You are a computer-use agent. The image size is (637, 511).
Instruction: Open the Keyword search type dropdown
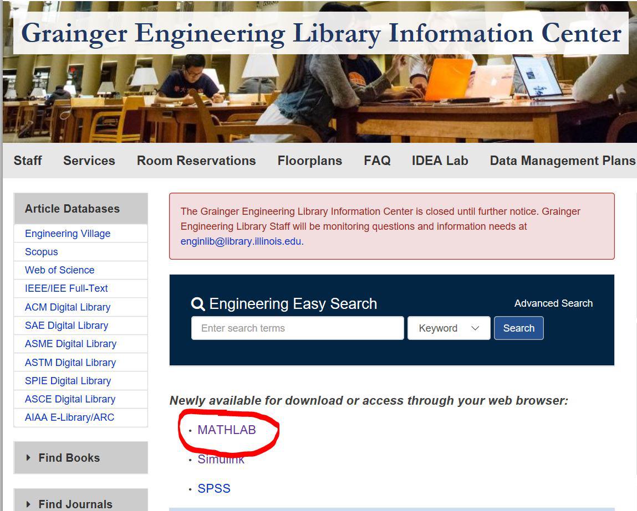(449, 328)
